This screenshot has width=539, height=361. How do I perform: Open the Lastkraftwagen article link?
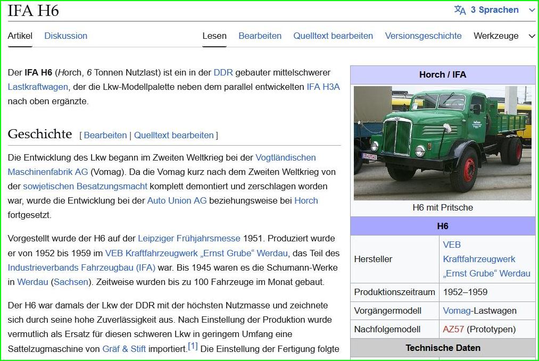(x=38, y=87)
